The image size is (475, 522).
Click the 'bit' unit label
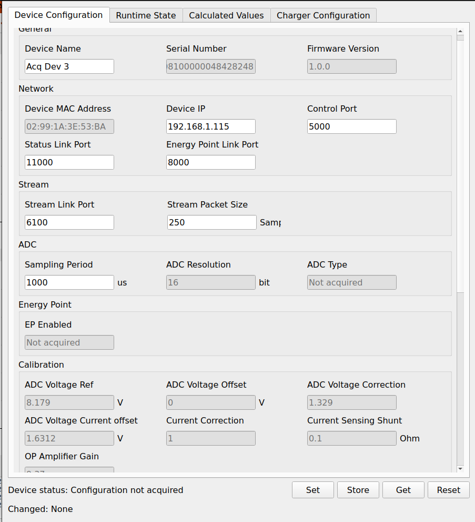[264, 283]
